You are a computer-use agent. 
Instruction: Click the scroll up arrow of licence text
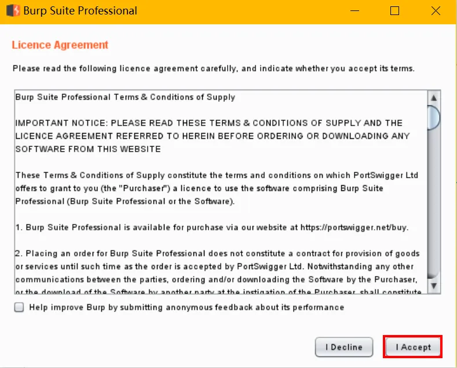(434, 98)
